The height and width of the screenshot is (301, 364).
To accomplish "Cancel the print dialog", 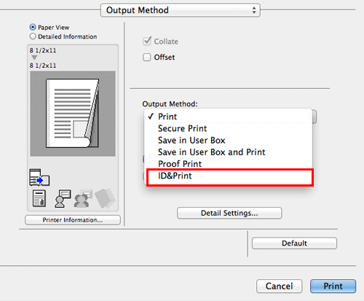I will coord(279,286).
